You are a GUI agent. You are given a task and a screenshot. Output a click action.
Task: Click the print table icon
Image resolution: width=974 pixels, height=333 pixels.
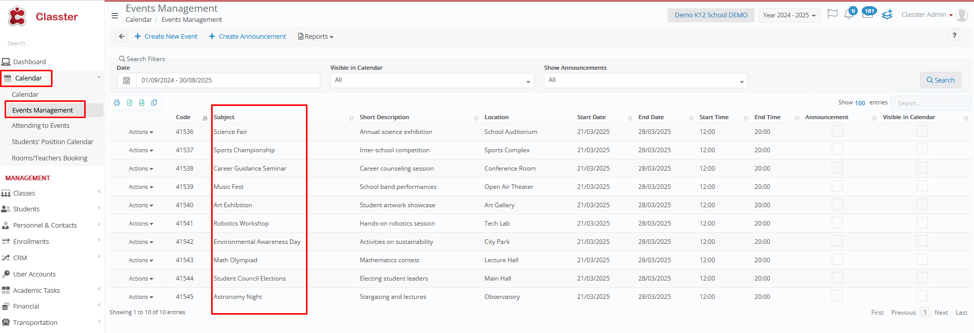click(117, 103)
